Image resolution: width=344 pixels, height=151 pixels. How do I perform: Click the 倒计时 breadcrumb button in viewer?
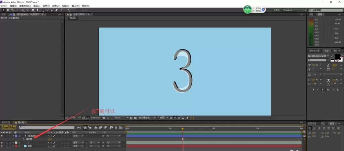[74, 19]
